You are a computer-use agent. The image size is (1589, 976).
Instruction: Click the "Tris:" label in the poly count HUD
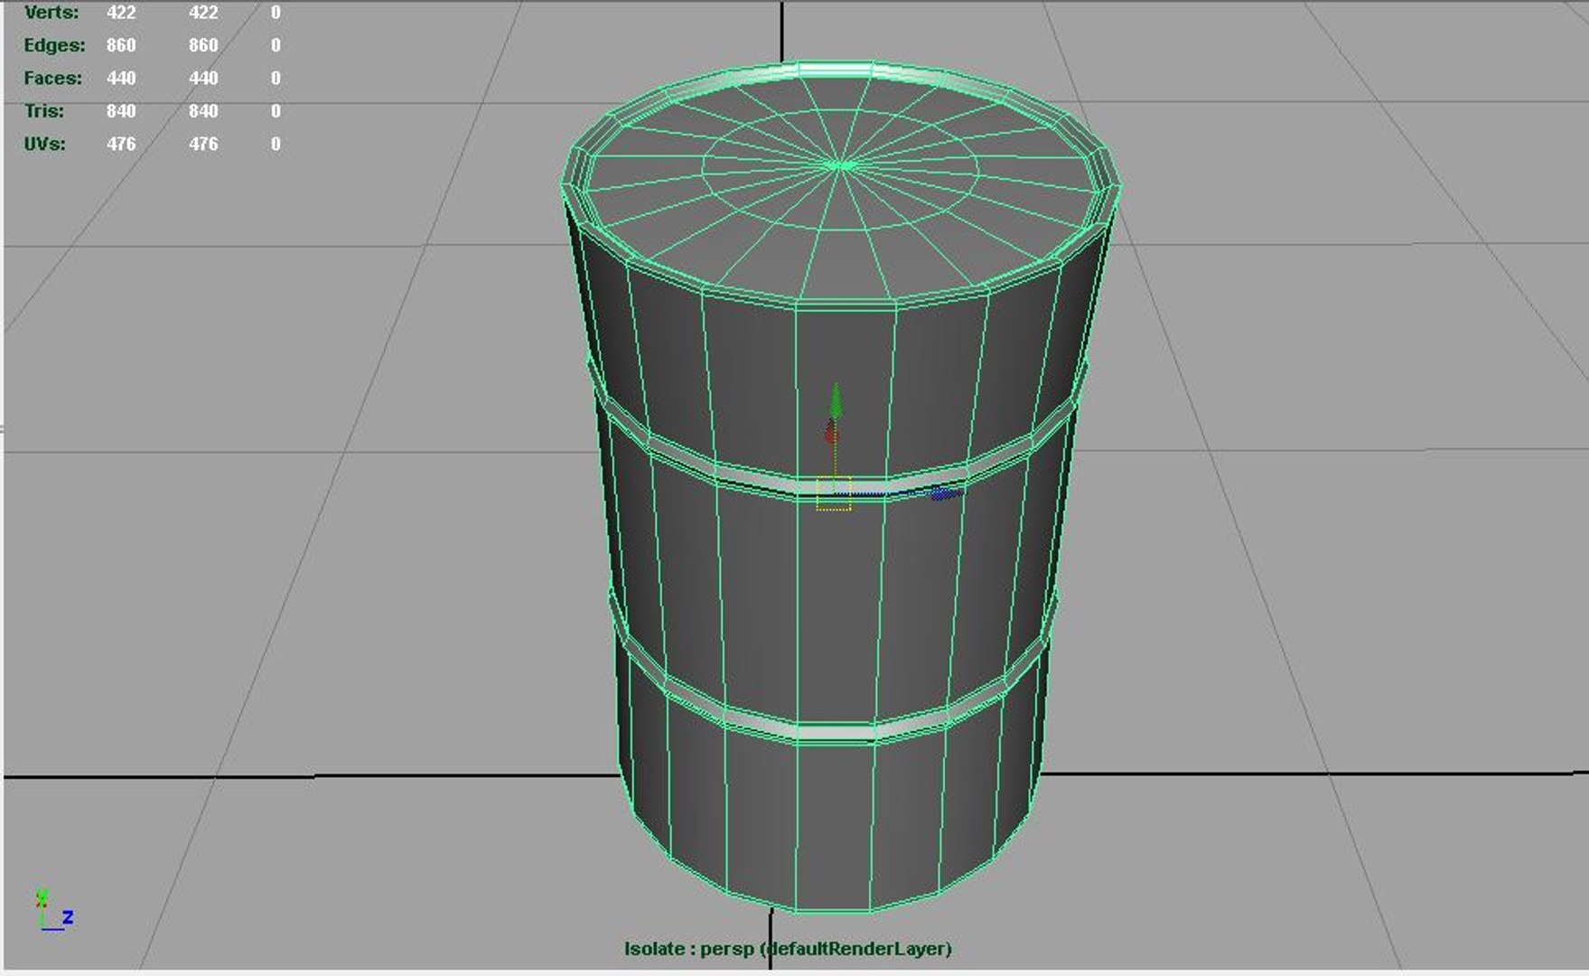pyautogui.click(x=44, y=111)
